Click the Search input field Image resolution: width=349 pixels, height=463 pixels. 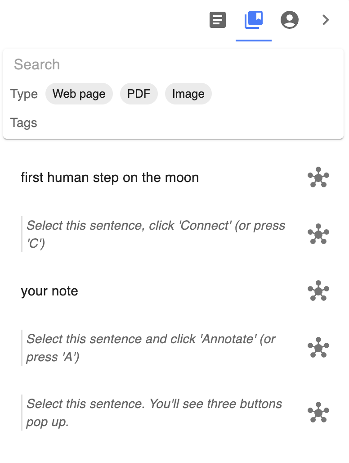173,64
